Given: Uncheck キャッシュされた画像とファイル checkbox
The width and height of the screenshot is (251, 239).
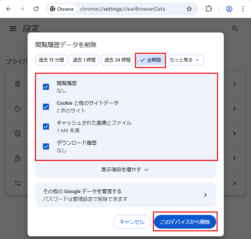Looking at the screenshot, I should (46, 127).
